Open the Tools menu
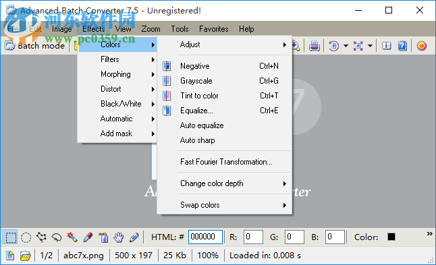Image resolution: width=436 pixels, height=265 pixels. coord(180,29)
